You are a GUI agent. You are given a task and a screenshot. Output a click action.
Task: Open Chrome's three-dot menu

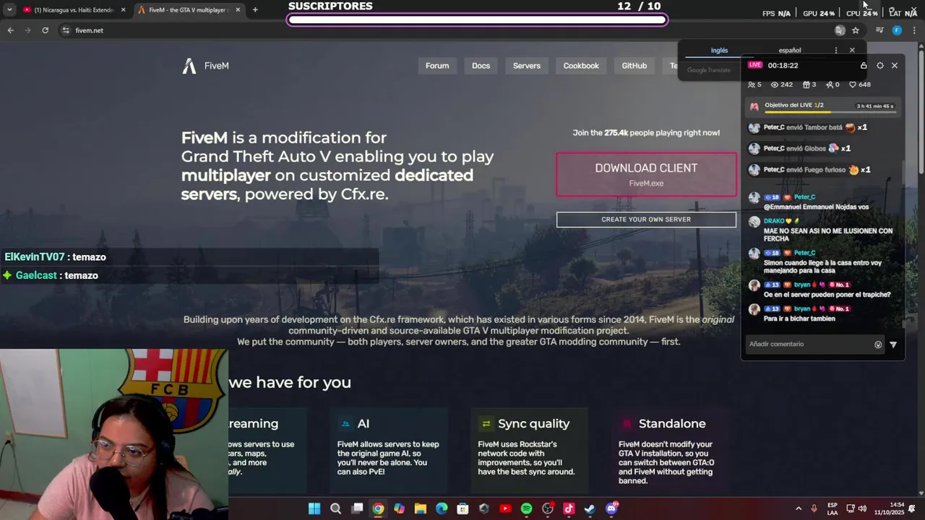[x=914, y=30]
